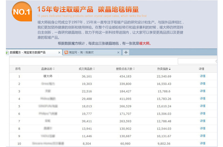The width and height of the screenshot is (223, 147).
Task: Click the value 130,687 in row 9
Action: 125,136
